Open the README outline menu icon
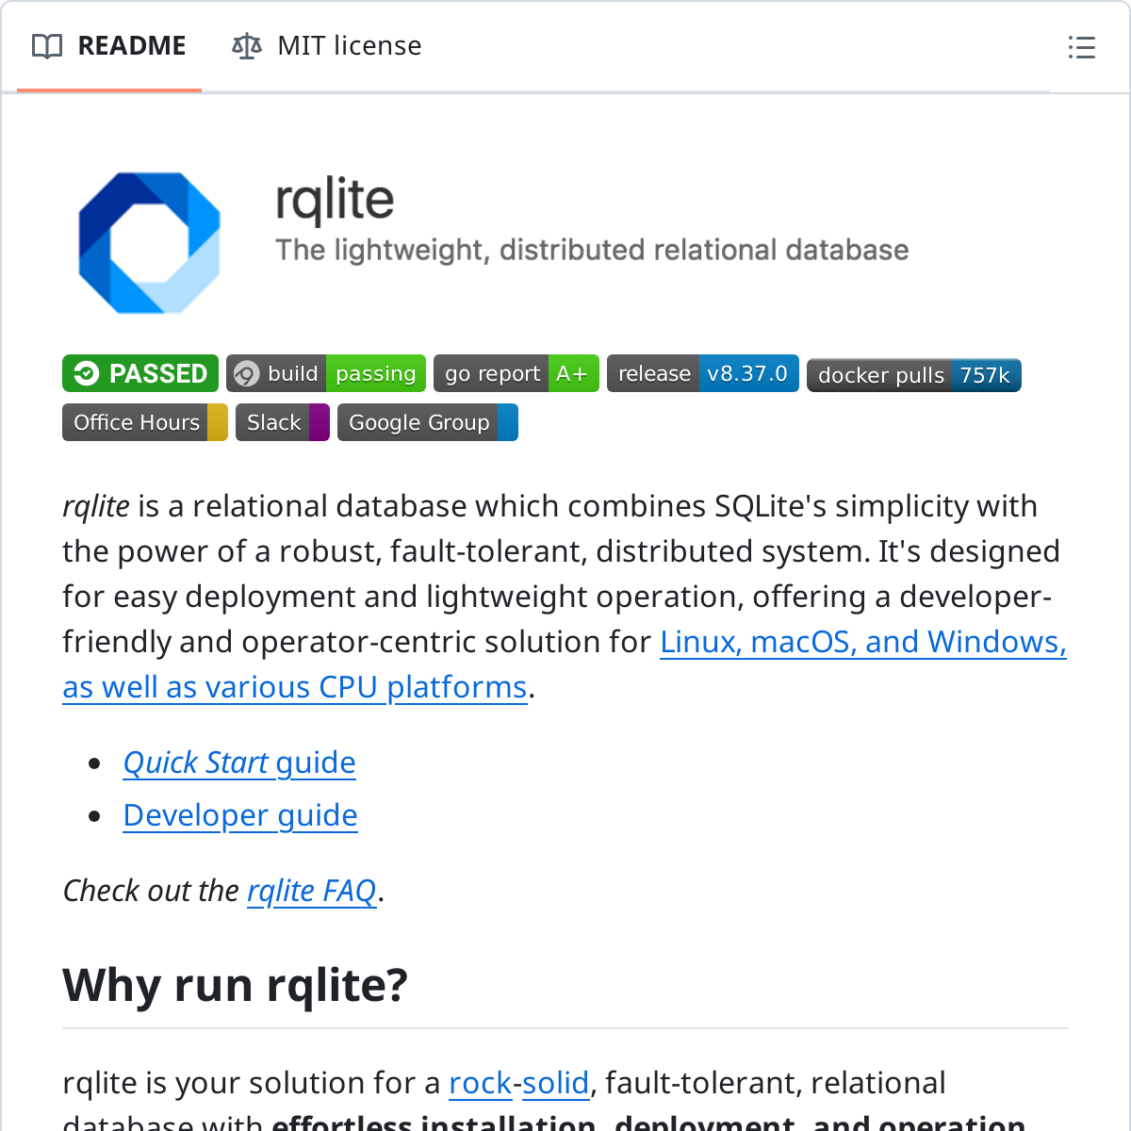Viewport: 1131px width, 1131px height. (1081, 47)
